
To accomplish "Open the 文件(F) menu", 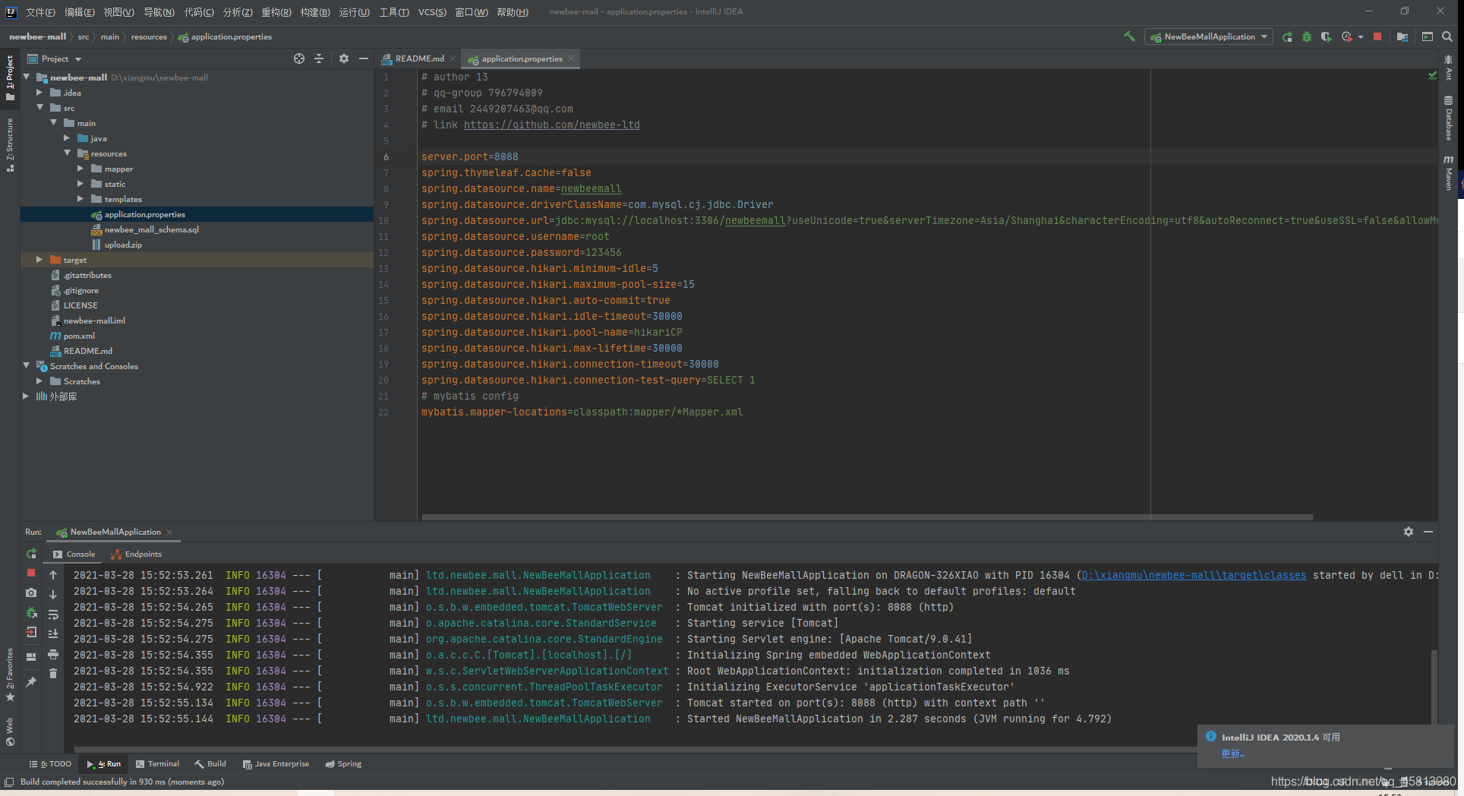I will point(41,11).
